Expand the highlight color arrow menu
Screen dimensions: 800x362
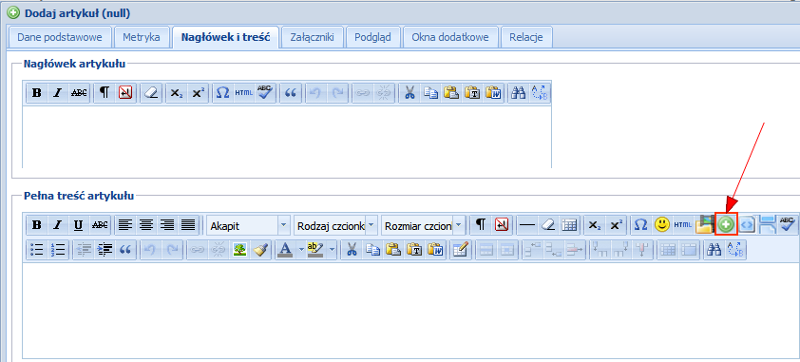pyautogui.click(x=333, y=249)
